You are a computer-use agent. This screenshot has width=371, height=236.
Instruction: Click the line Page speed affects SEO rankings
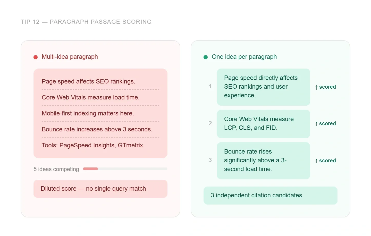click(x=88, y=81)
